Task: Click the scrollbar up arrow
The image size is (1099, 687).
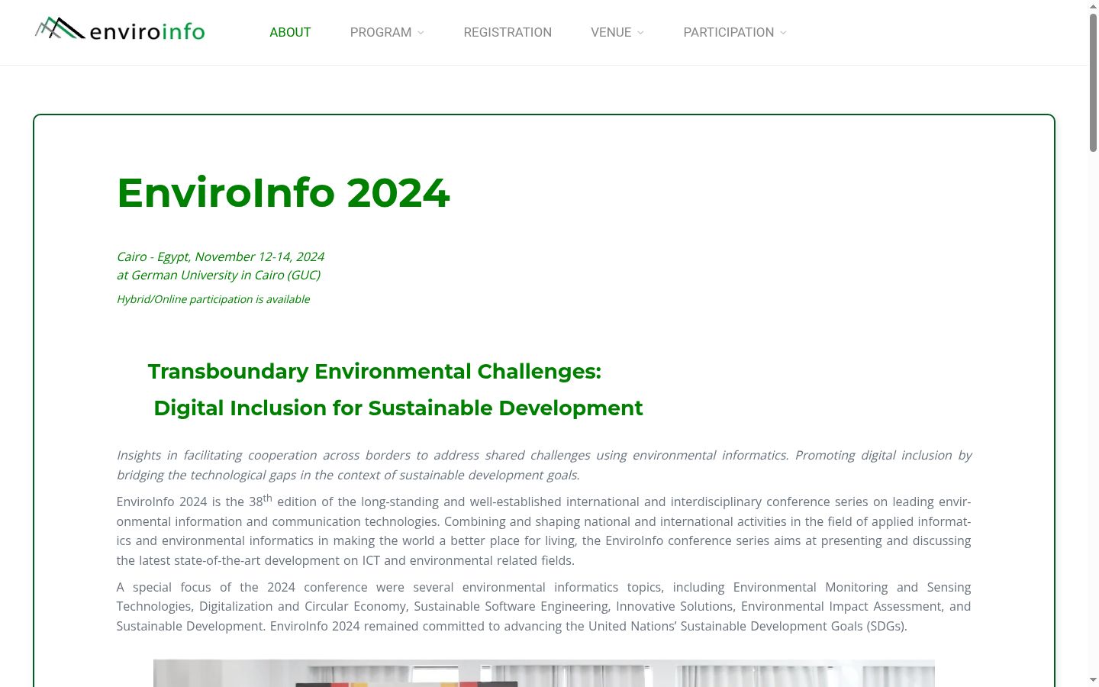Action: 1093,6
